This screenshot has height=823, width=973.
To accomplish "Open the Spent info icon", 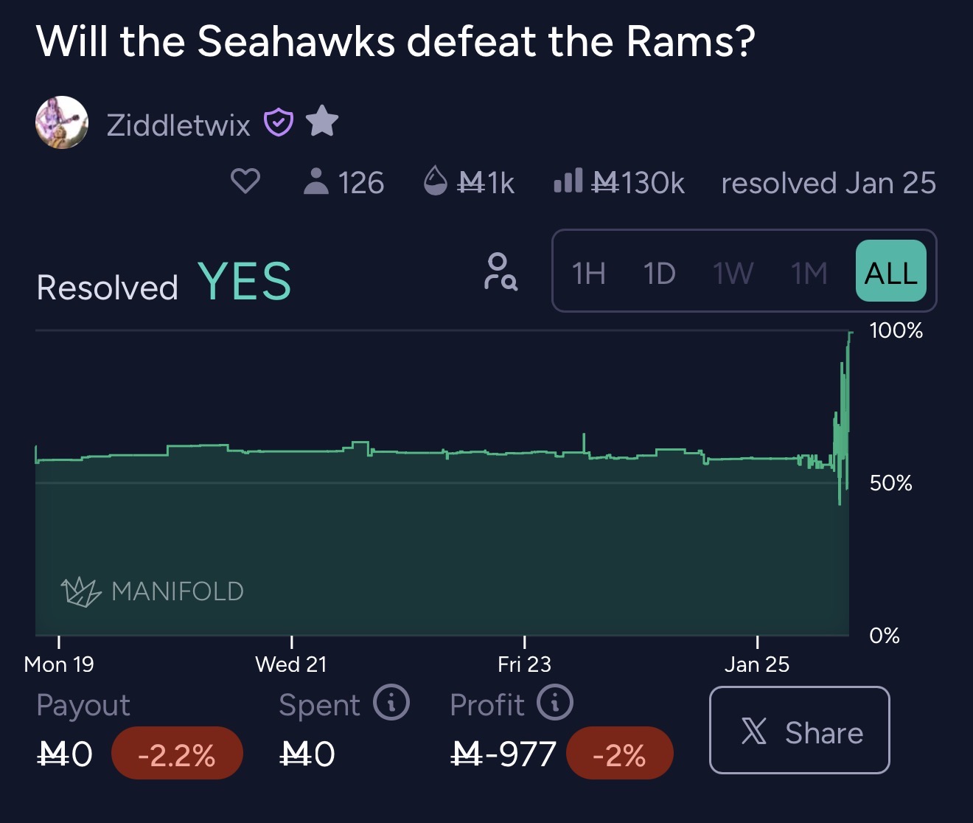I will (391, 703).
